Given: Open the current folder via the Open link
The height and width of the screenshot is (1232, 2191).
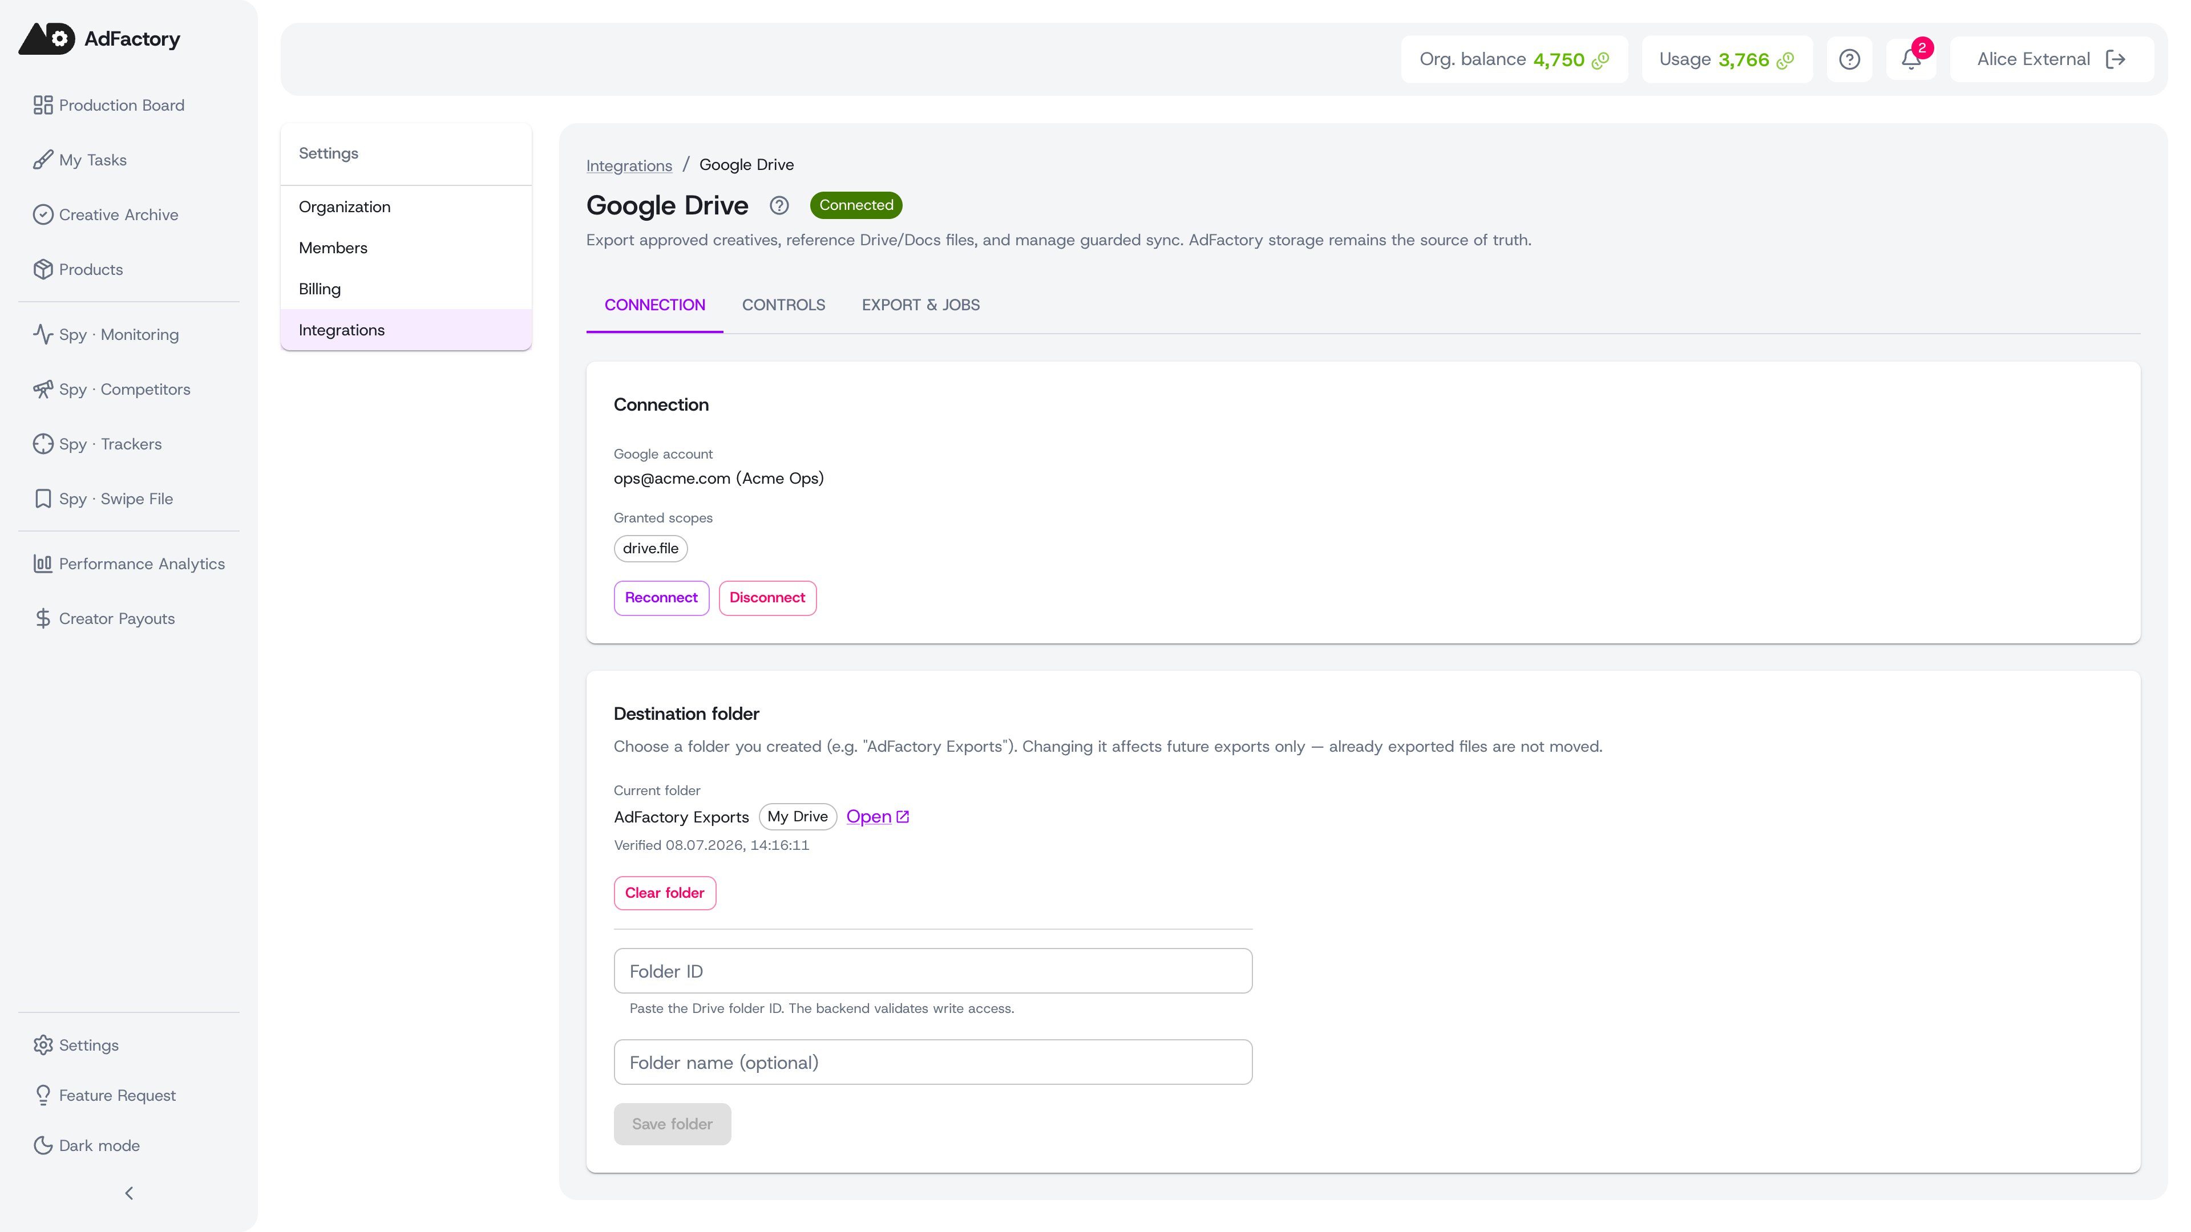Looking at the screenshot, I should 878,816.
